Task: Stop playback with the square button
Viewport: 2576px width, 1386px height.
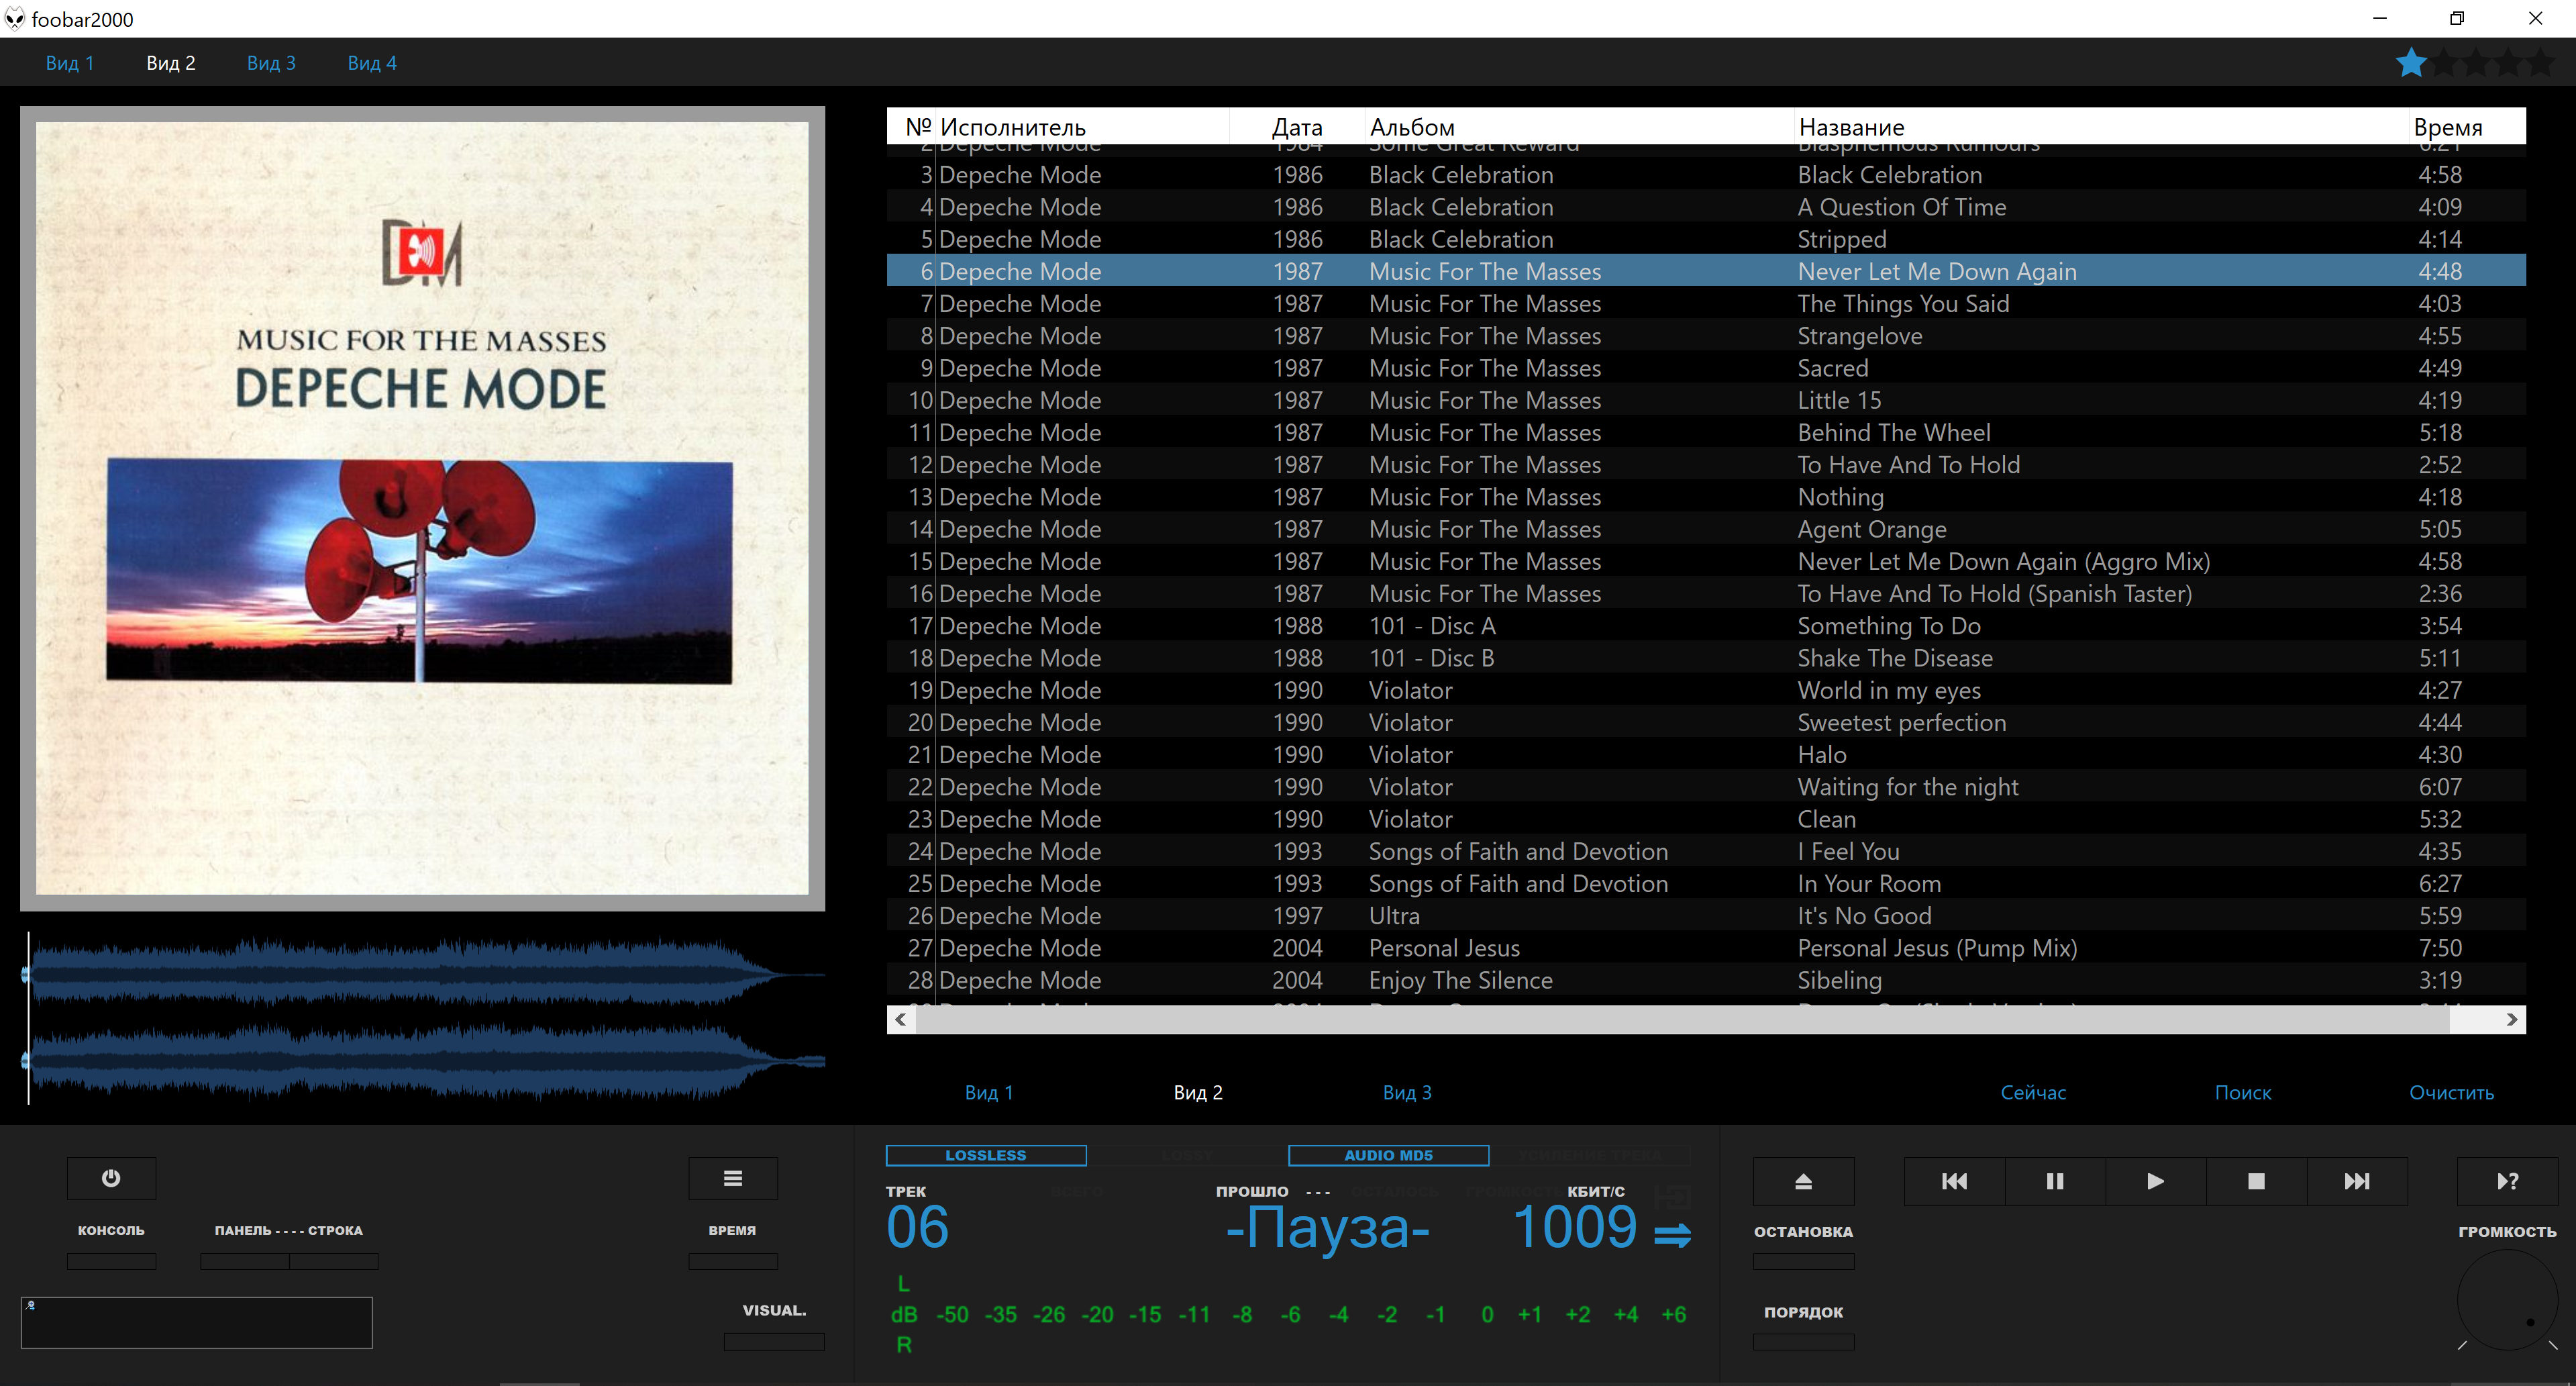Action: pyautogui.click(x=2256, y=1181)
